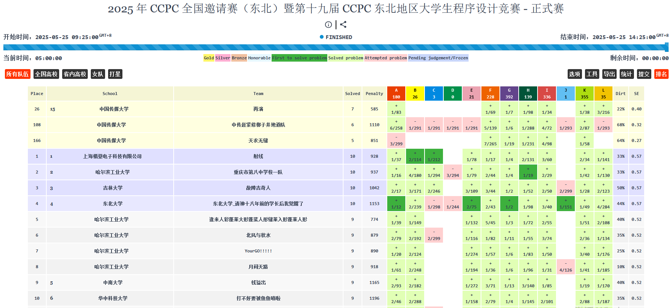
Task: Open the 选项 options menu
Action: click(x=574, y=74)
